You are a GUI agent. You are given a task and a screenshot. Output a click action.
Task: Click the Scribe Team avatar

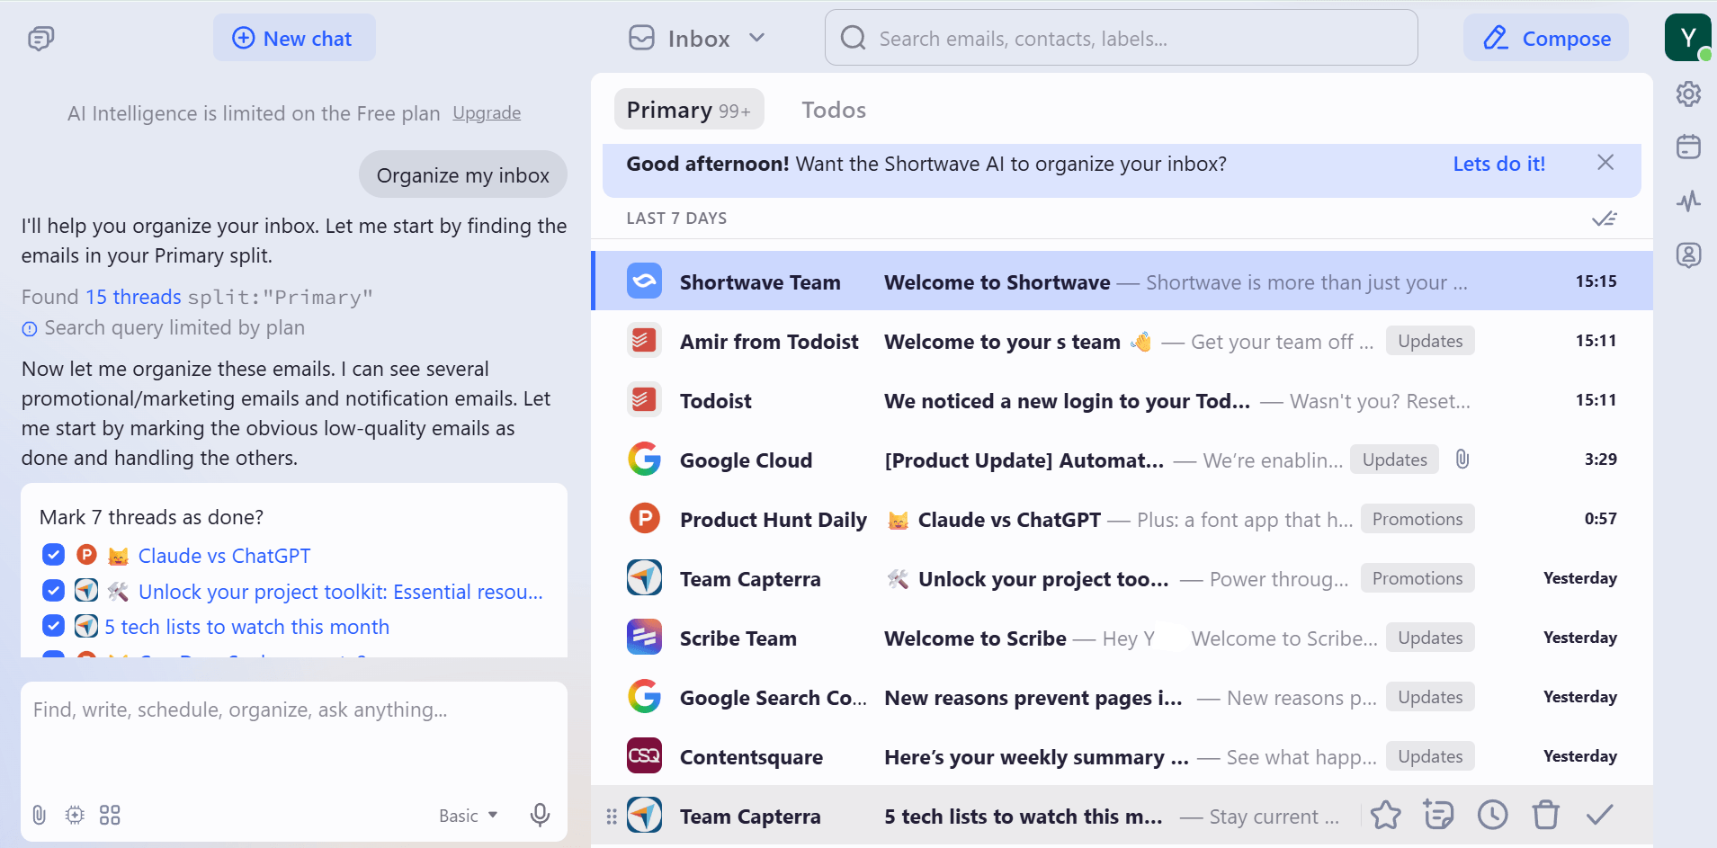tap(644, 638)
